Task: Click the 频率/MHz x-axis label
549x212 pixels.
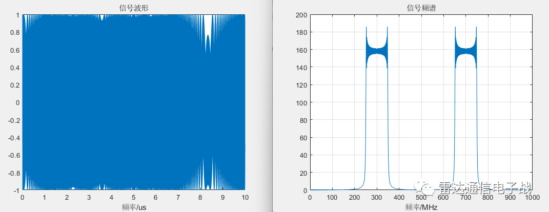Action: point(420,206)
